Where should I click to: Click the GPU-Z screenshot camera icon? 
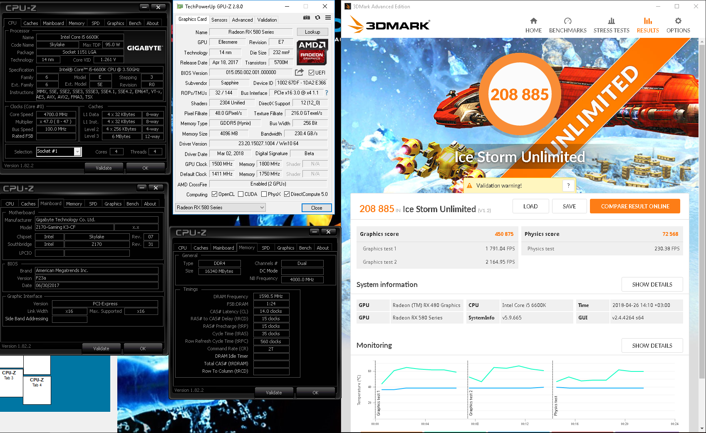307,18
